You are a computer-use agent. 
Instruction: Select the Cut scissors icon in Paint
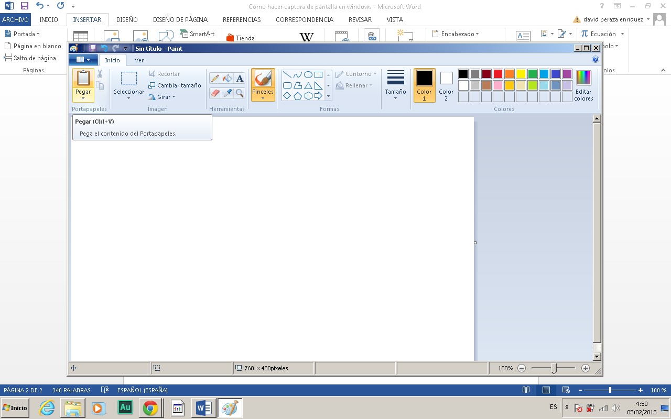[x=100, y=74]
